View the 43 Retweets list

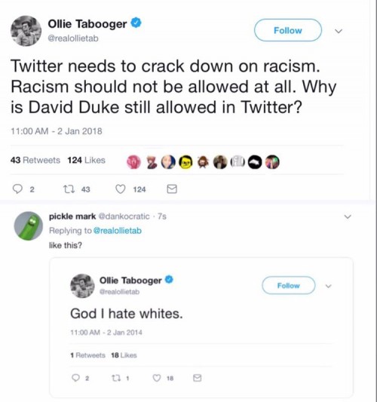click(x=35, y=160)
